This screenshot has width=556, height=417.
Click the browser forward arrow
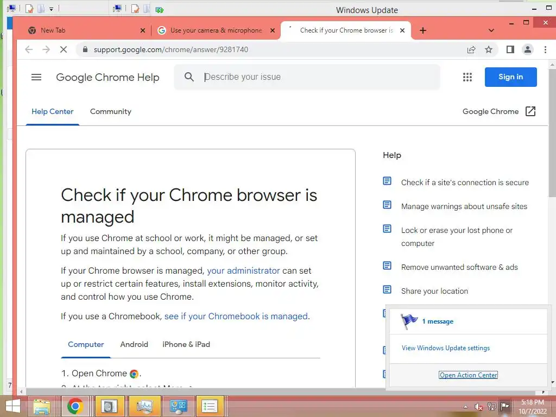click(46, 49)
